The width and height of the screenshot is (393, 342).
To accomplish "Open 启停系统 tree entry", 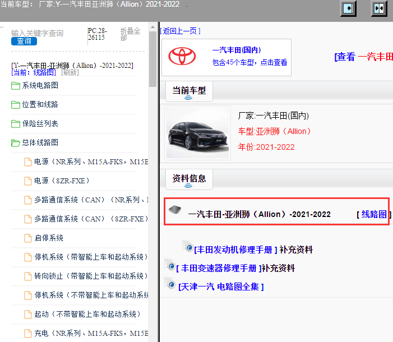I will [49, 238].
